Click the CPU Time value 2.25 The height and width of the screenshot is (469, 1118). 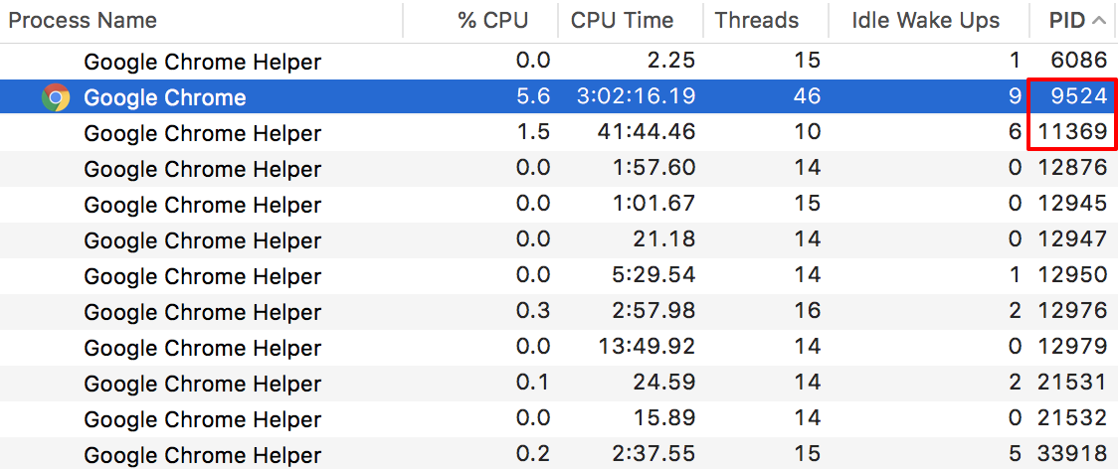click(670, 61)
